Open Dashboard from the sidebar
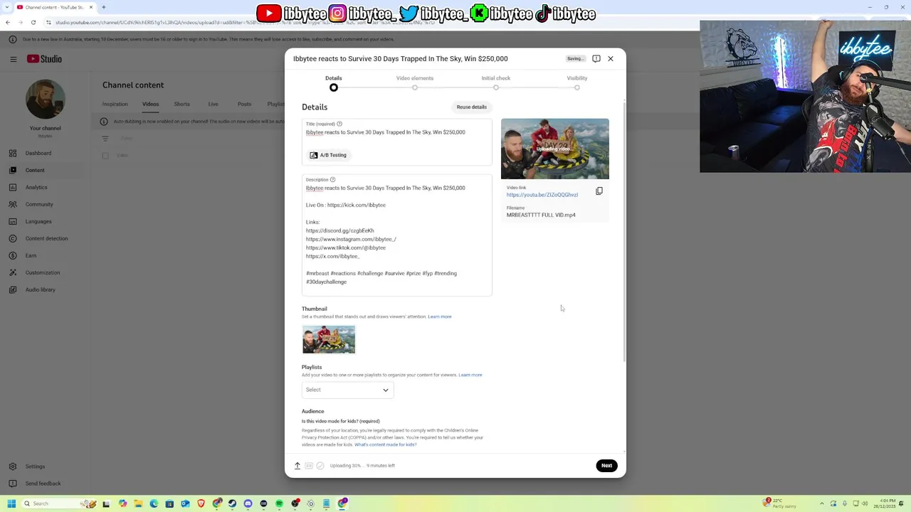Image resolution: width=911 pixels, height=512 pixels. click(x=38, y=153)
